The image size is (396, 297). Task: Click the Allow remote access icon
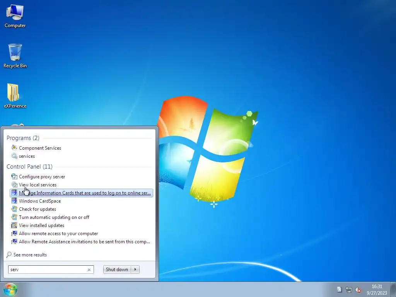(14, 233)
